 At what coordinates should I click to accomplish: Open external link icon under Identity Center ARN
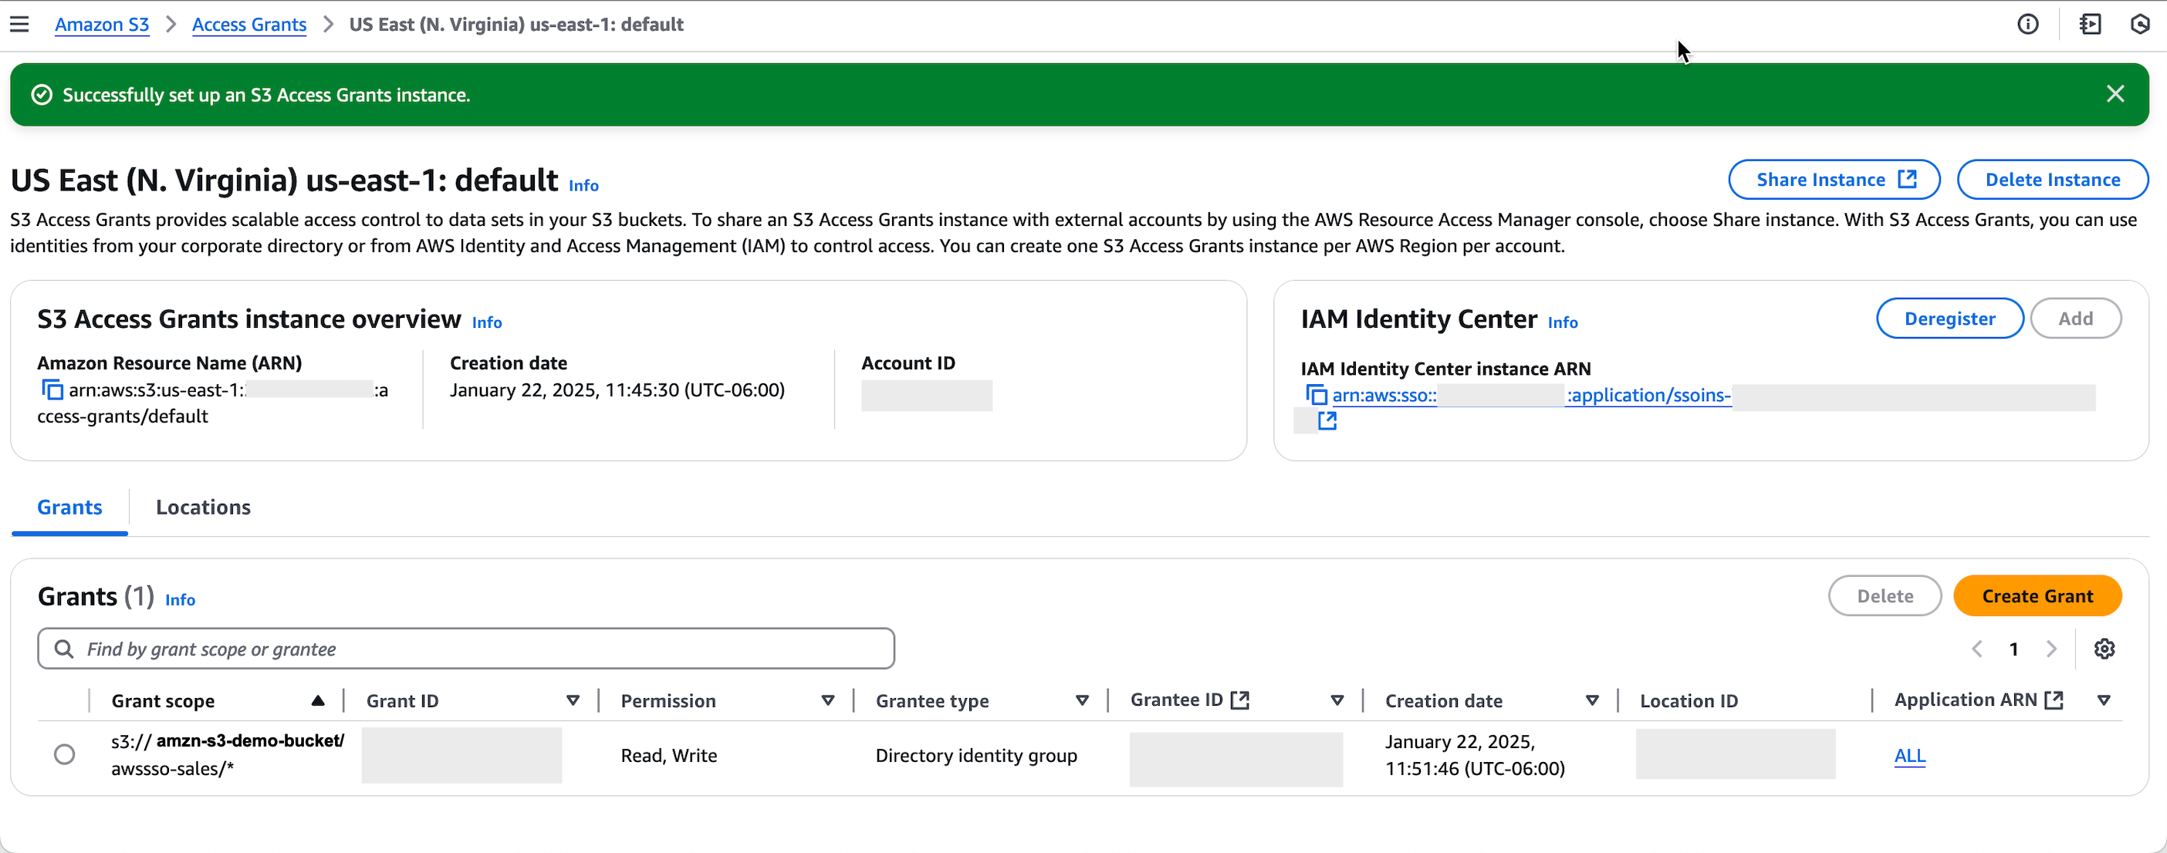(1327, 421)
